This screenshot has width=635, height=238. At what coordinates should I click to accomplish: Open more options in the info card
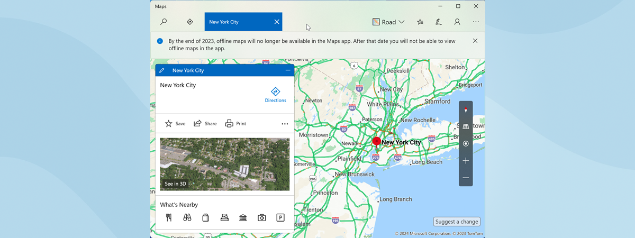pos(285,124)
